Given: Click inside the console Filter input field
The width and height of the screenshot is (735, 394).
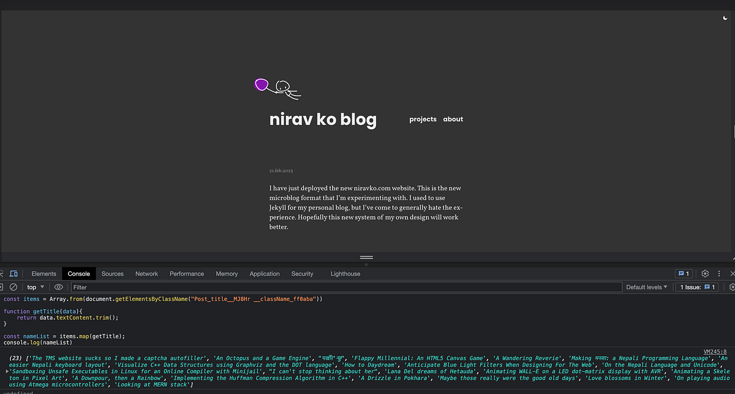Looking at the screenshot, I should point(184,287).
